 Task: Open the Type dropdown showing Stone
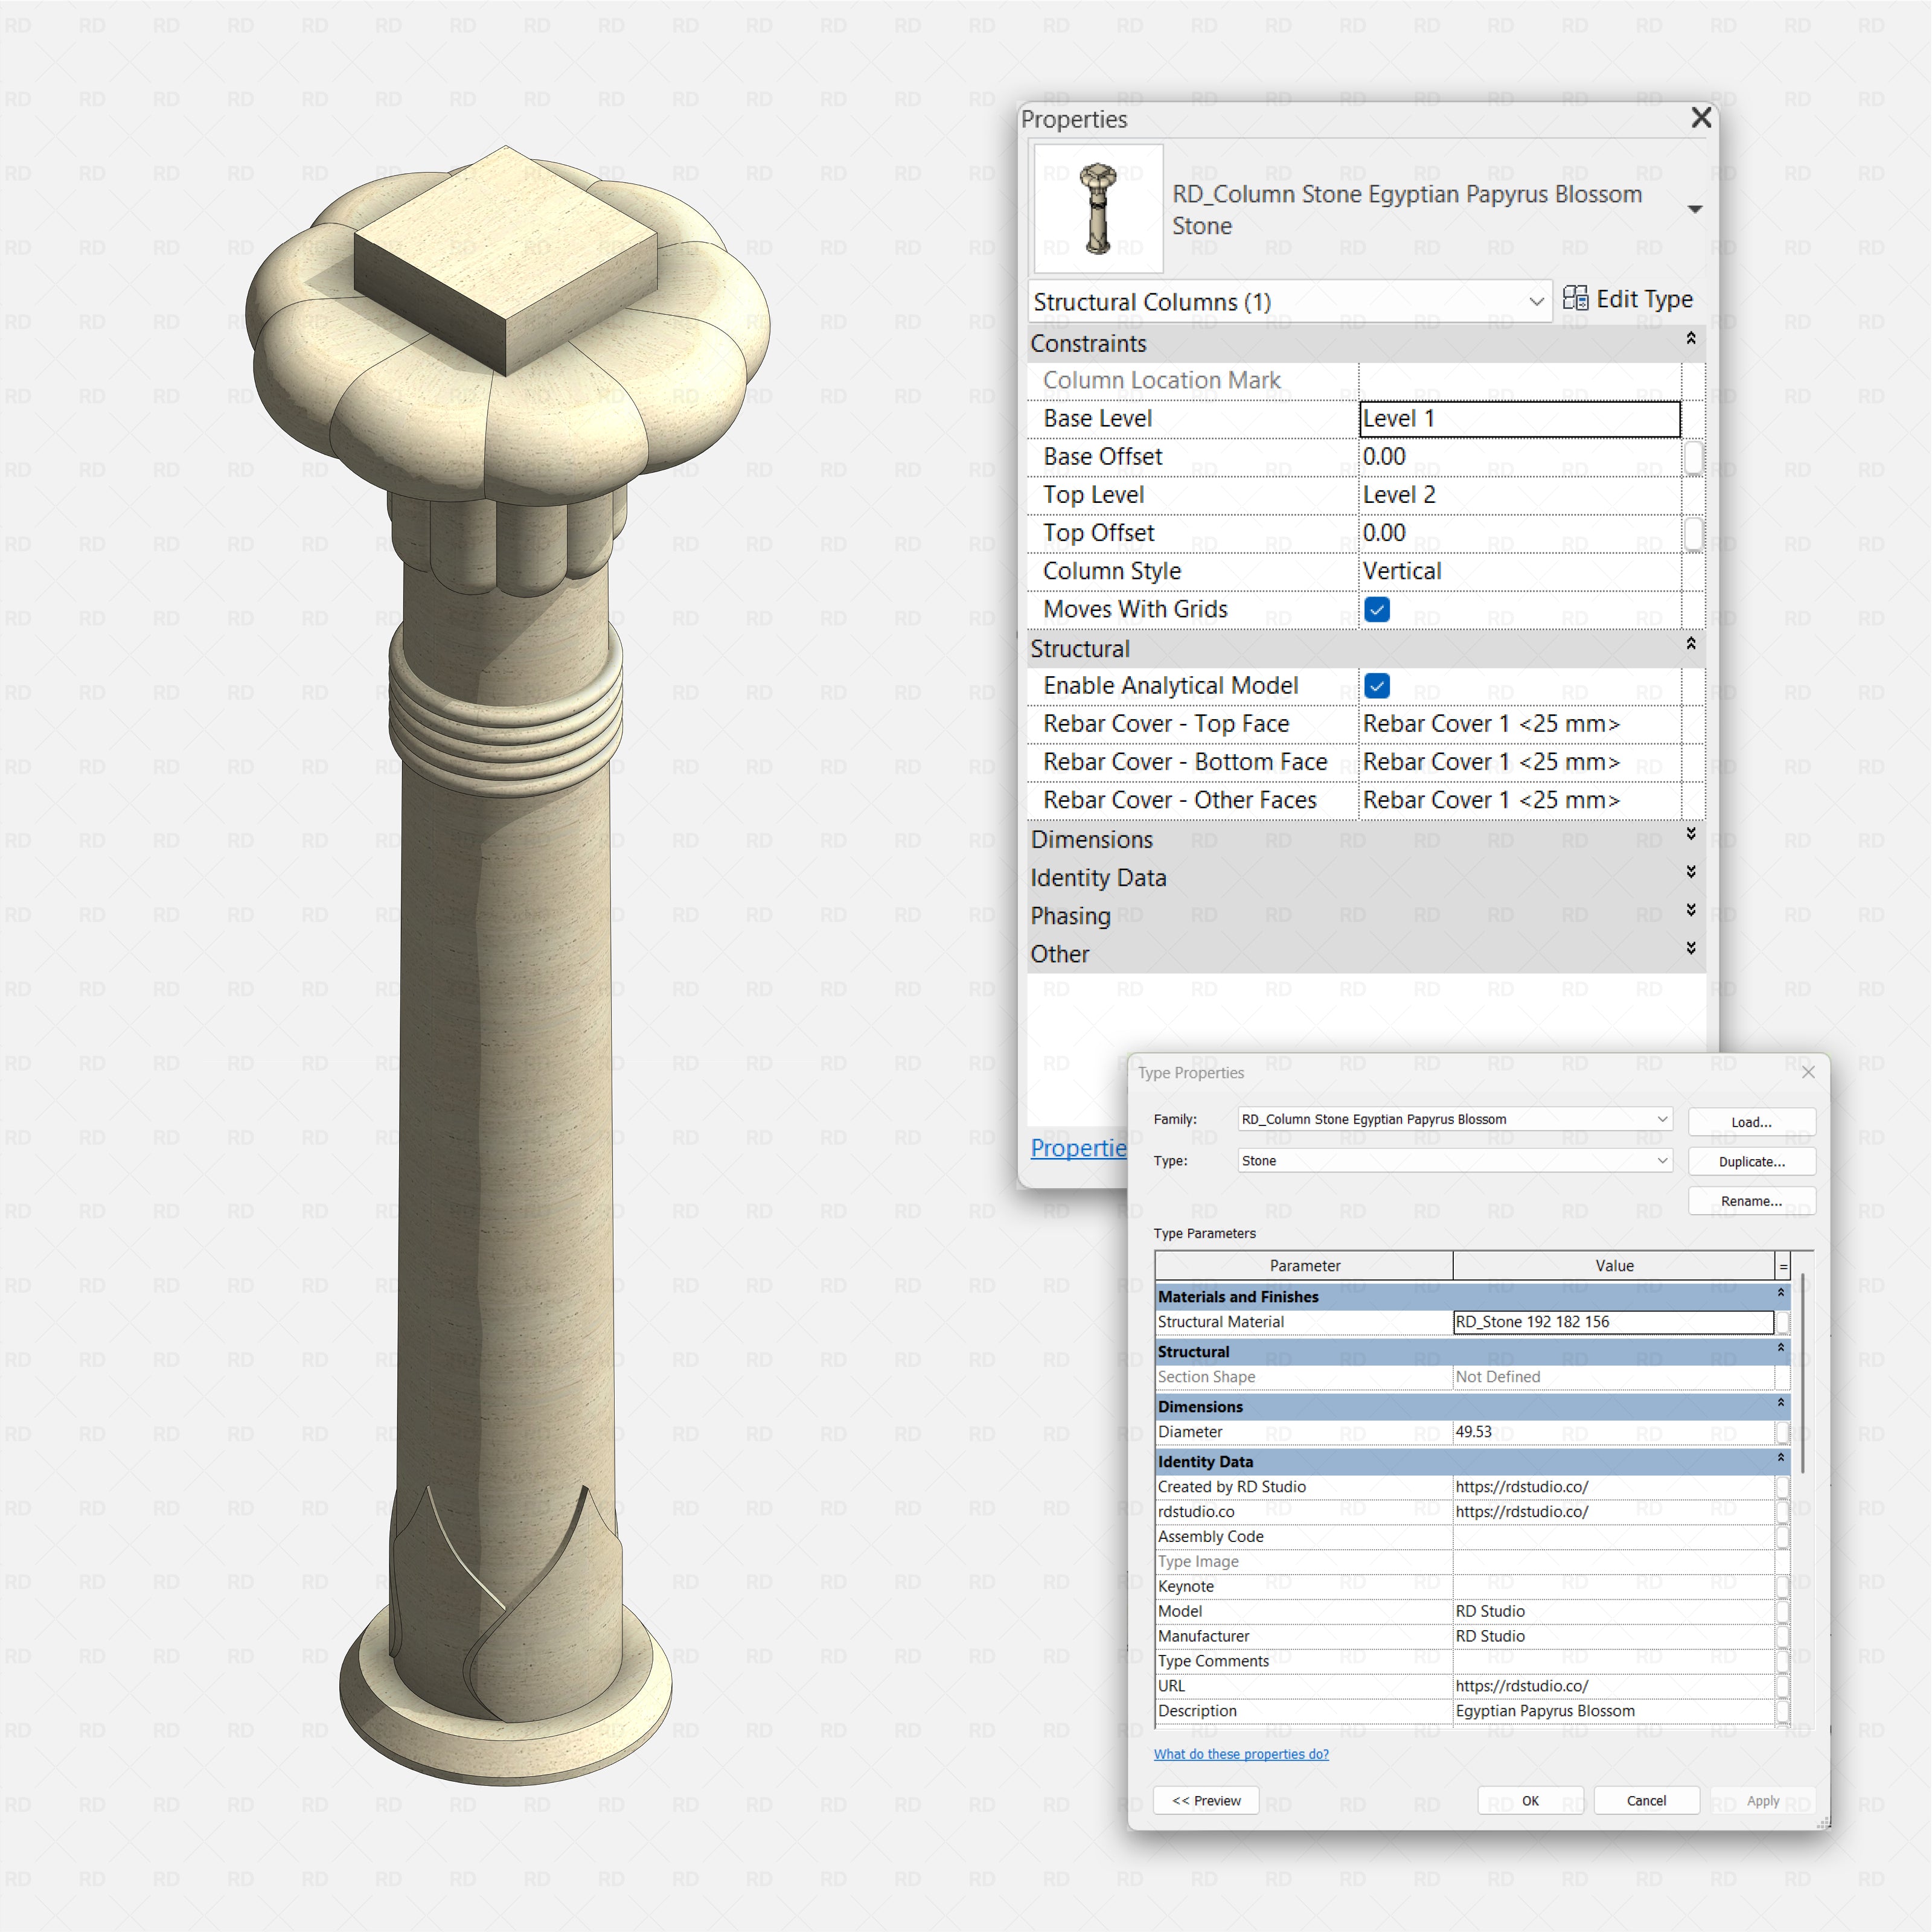click(x=1662, y=1161)
